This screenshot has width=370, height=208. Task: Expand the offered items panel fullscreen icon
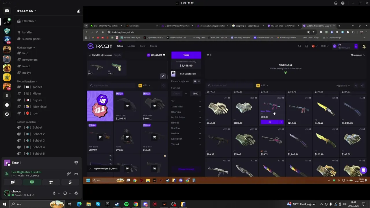(163, 76)
